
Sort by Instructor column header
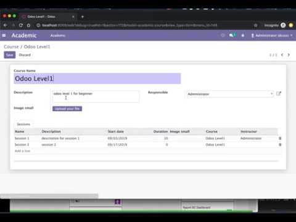click(x=249, y=131)
